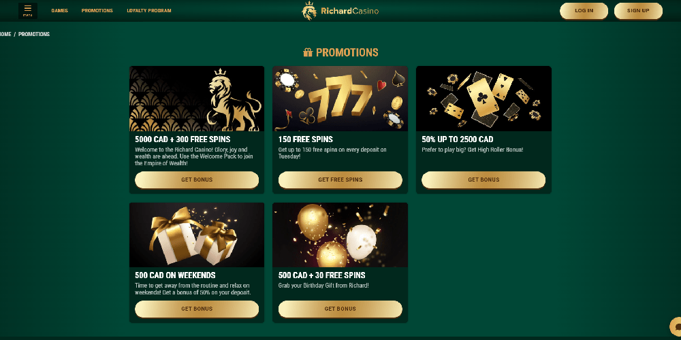
Task: Click the gift icon beside Promotions heading
Action: [x=308, y=52]
